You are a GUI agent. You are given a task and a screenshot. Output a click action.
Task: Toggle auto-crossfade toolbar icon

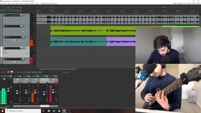click(2, 10)
